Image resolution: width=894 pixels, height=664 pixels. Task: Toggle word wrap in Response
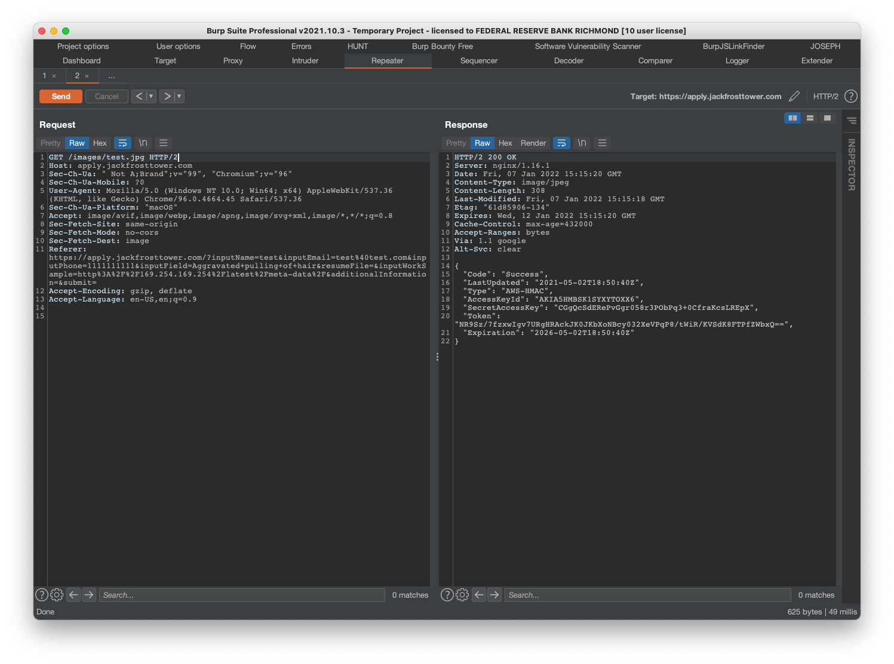[x=561, y=143]
